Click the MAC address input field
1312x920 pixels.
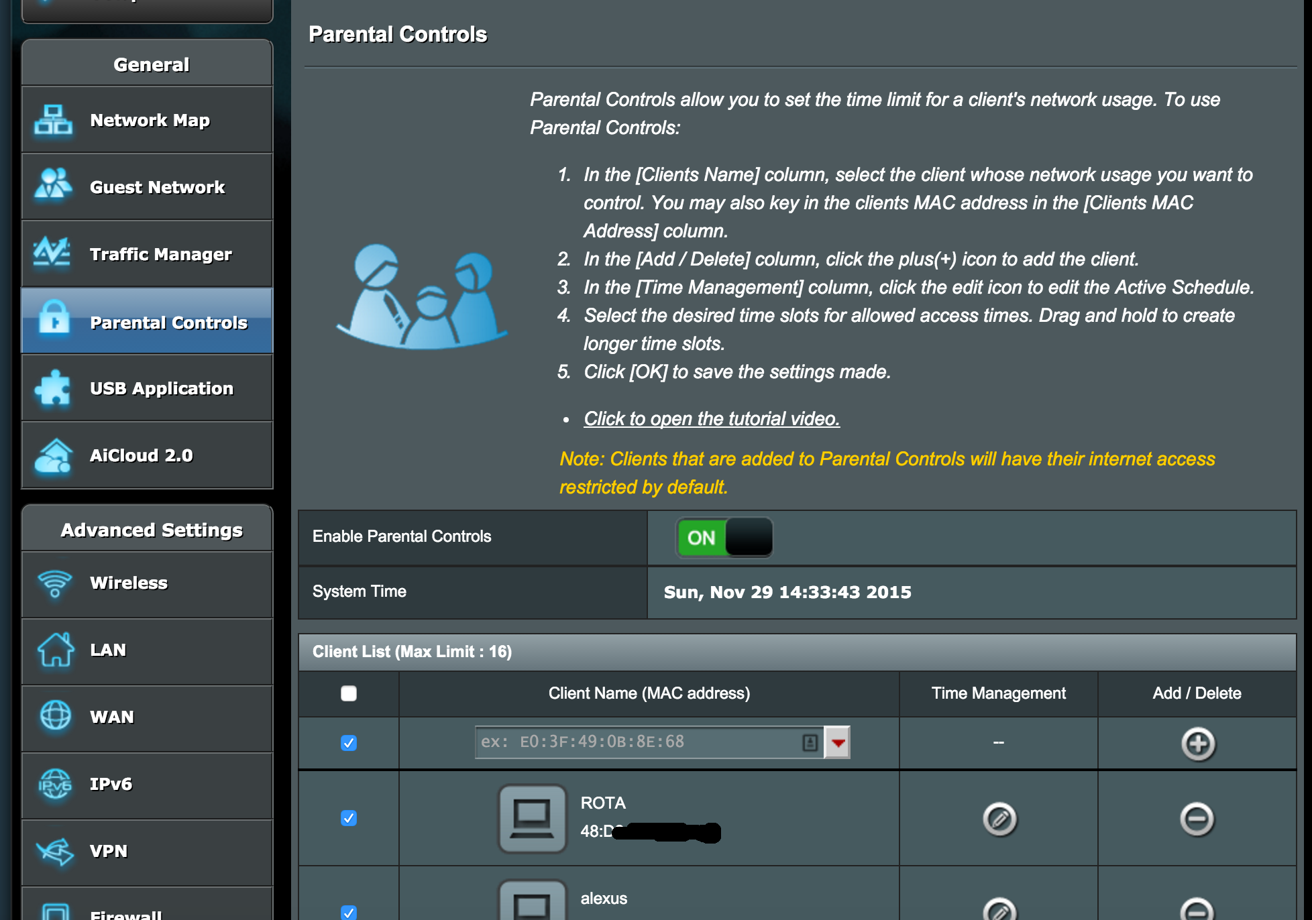[x=649, y=742]
